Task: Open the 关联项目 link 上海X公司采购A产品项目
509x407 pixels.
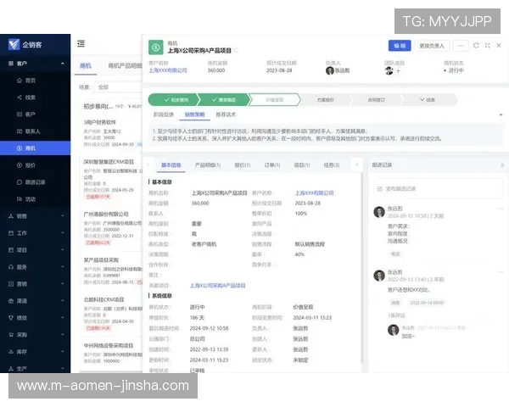Action: [x=217, y=286]
